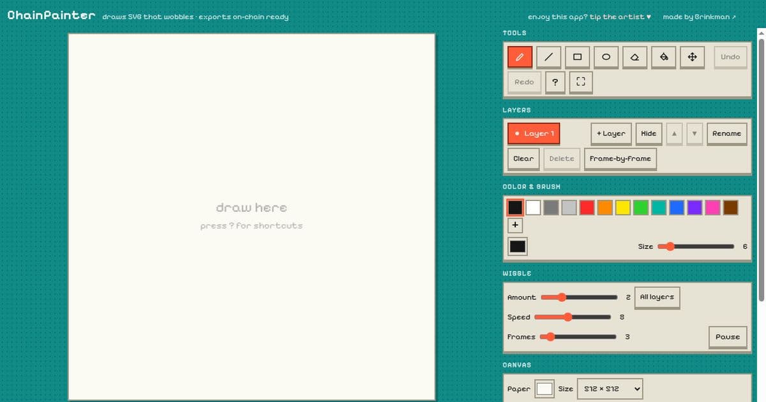Click the Redo button
This screenshot has width=766, height=402.
click(x=524, y=82)
